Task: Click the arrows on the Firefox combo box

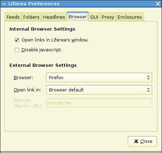Action: 148,77
